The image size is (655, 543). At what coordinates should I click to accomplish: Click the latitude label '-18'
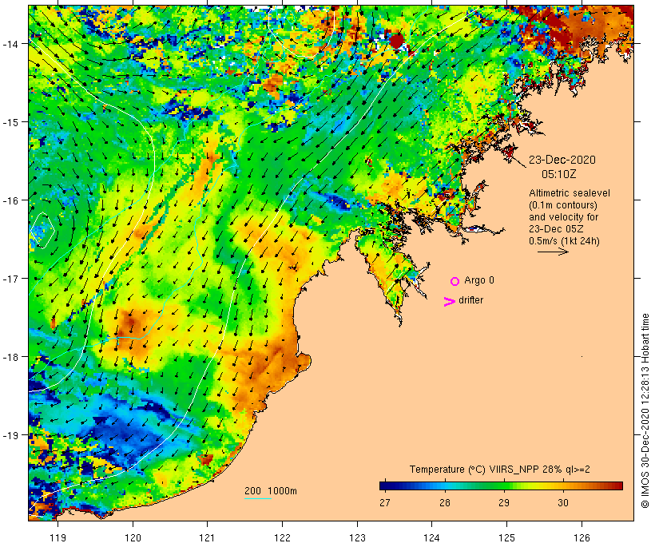(10, 357)
